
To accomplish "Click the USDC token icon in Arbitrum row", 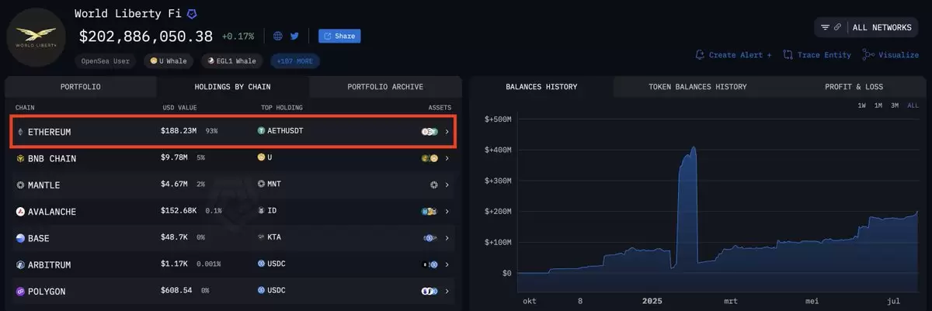I will [261, 264].
